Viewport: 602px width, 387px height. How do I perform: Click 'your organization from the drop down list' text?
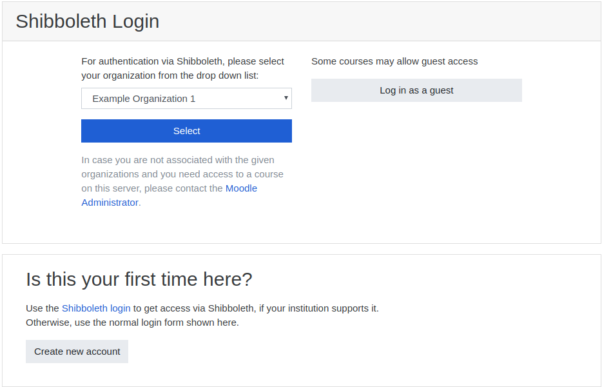coord(170,75)
